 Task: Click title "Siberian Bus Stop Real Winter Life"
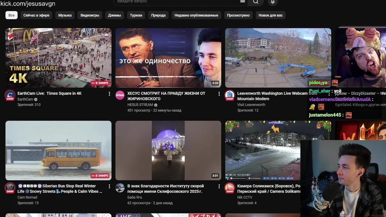click(x=60, y=189)
